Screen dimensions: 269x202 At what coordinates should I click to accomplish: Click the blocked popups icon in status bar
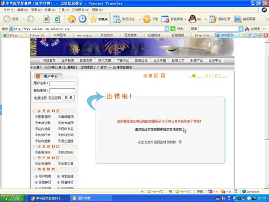click(x=210, y=192)
